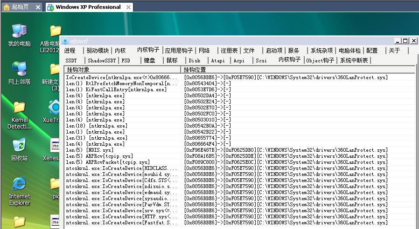419x229 pixels.
Task: Switch to Disk sub-tab
Action: click(x=195, y=61)
